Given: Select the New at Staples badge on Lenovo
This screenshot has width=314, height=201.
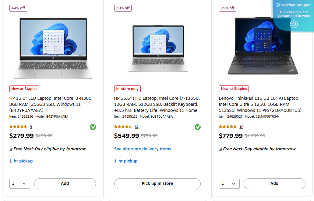Looking at the screenshot, I should point(234,89).
